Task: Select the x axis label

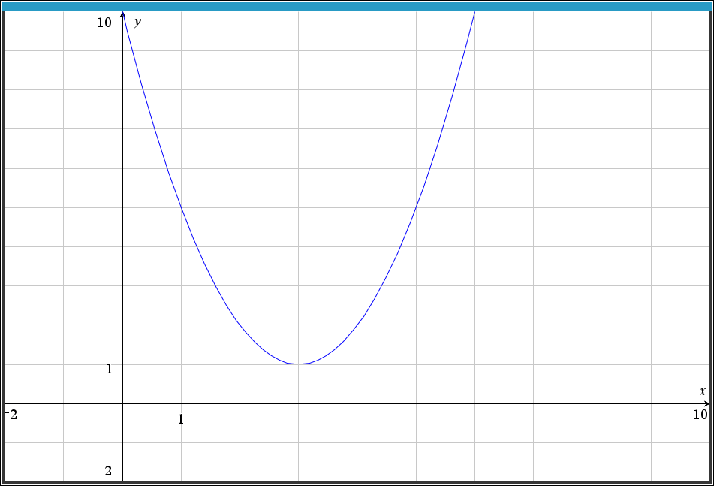Action: pyautogui.click(x=703, y=391)
